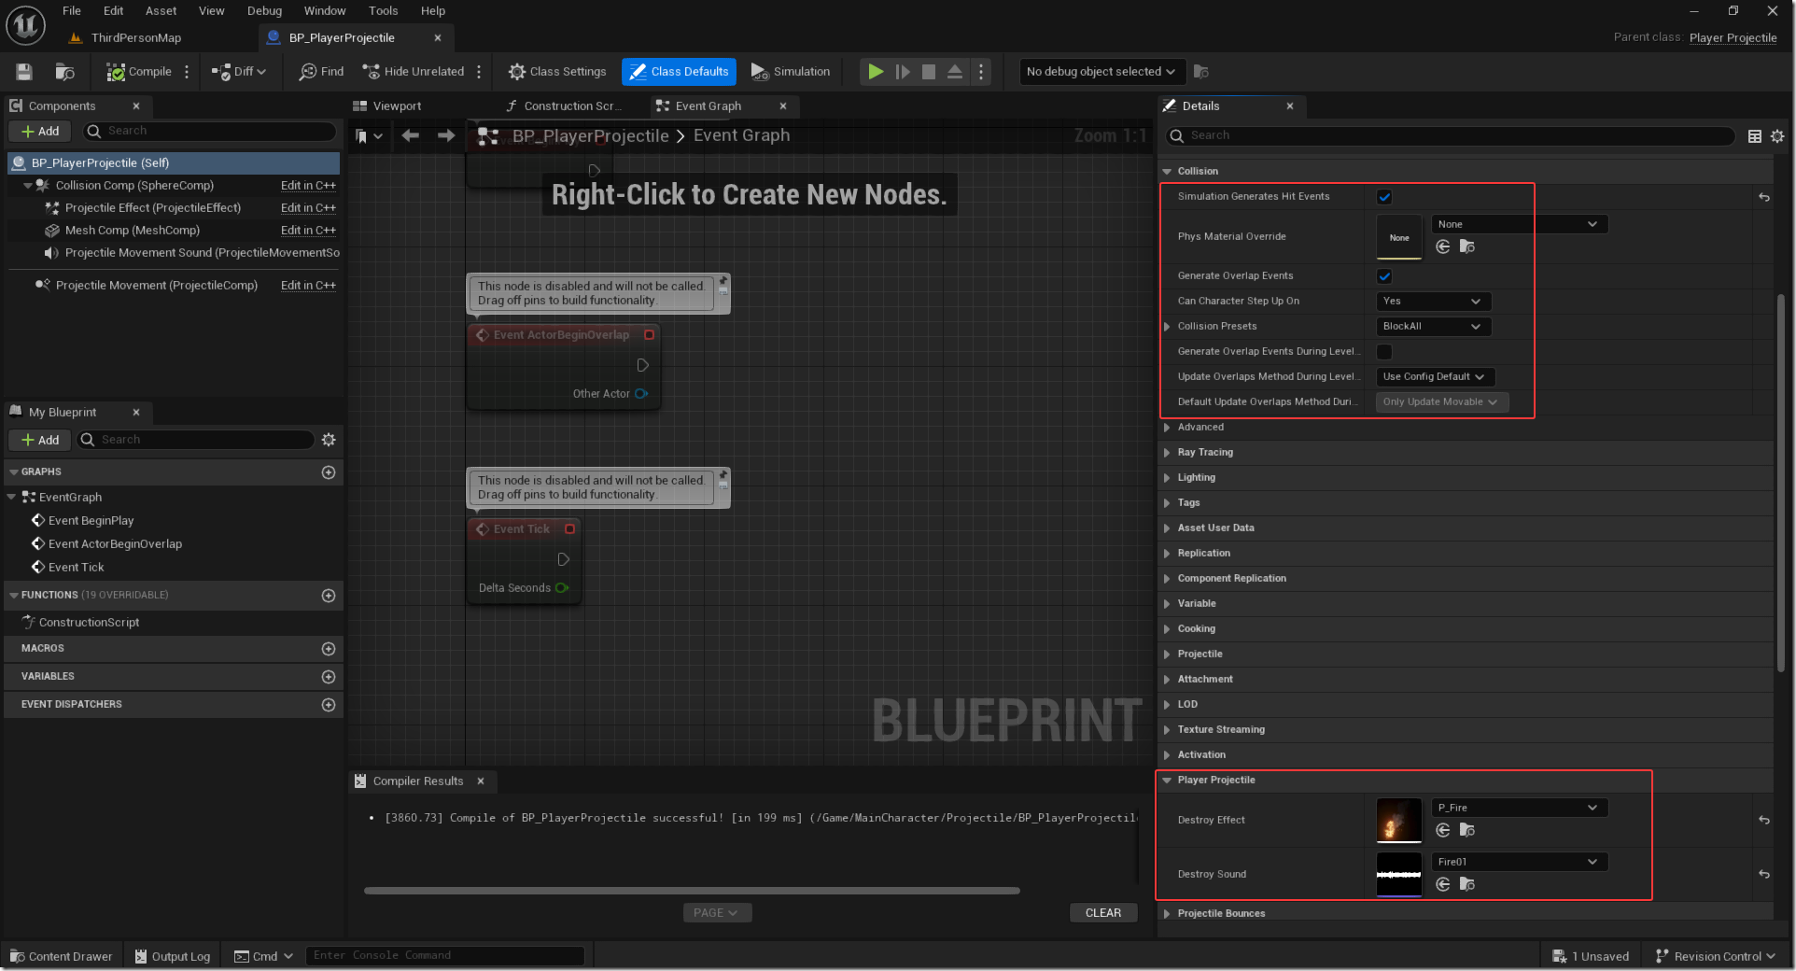Open the Collision Presets BlockAll dropdown
Screen dimensions: 1796x971
[1433, 327]
